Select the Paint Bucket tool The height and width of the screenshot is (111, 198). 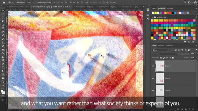click(x=3, y=53)
